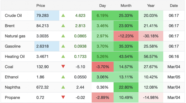Click the Heating Oil up arrow icon

(x=63, y=57)
